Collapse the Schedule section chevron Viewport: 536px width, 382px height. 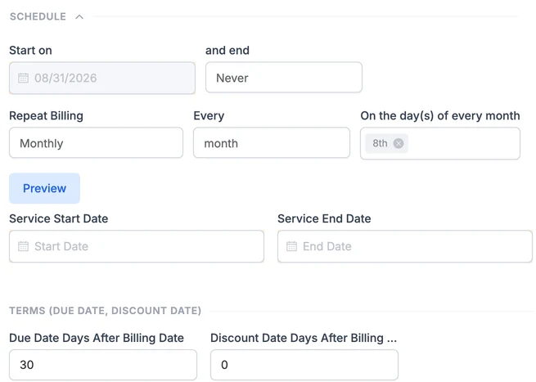click(x=79, y=16)
